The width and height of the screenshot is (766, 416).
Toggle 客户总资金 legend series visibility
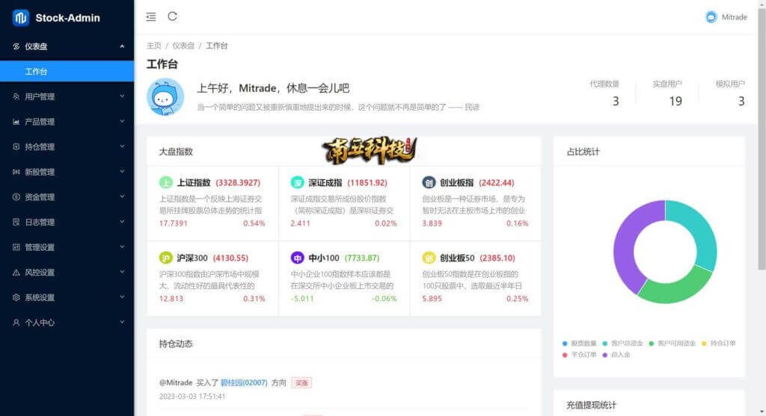(x=622, y=343)
